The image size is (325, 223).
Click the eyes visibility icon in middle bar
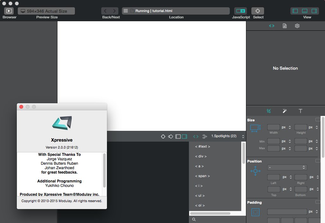coord(205,137)
